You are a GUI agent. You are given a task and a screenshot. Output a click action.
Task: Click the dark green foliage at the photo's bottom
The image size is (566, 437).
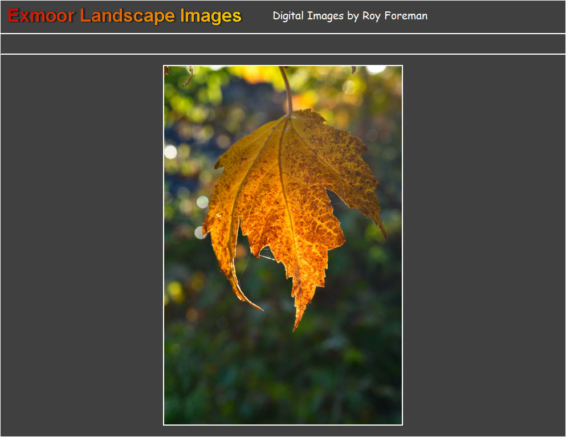tap(283, 387)
